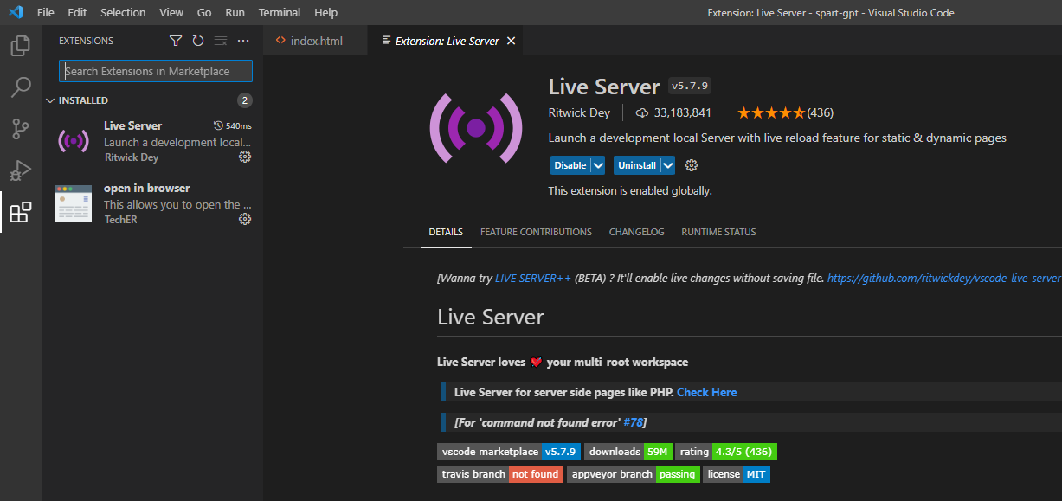This screenshot has height=501, width=1062.
Task: Clear extensions search results icon
Action: (x=221, y=41)
